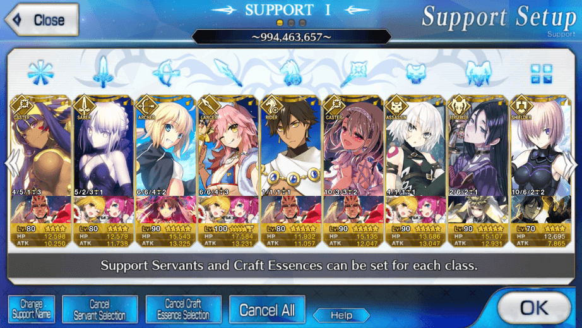Select the Lancer class spear icon

[x=229, y=73]
